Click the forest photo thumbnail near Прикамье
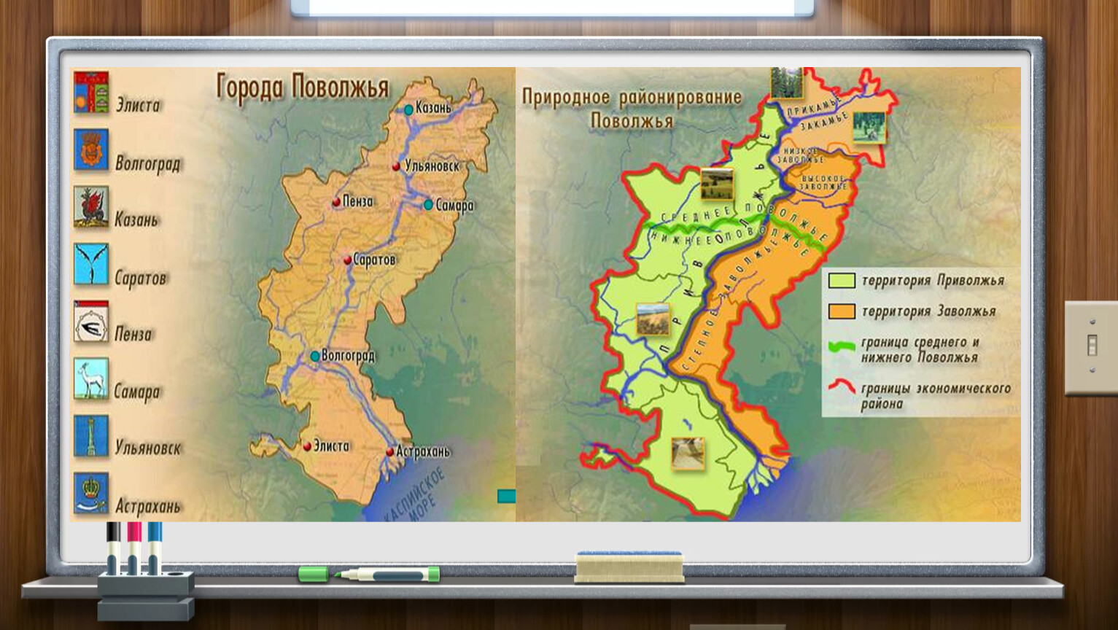 click(x=786, y=82)
